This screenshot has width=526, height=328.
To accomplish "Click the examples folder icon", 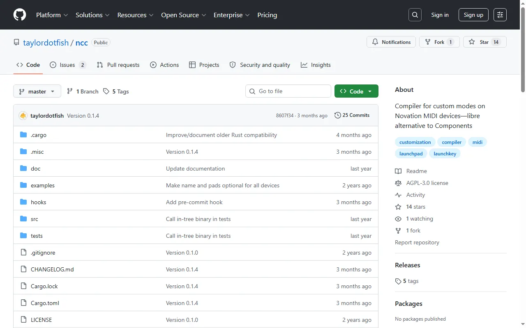I will [23, 185].
